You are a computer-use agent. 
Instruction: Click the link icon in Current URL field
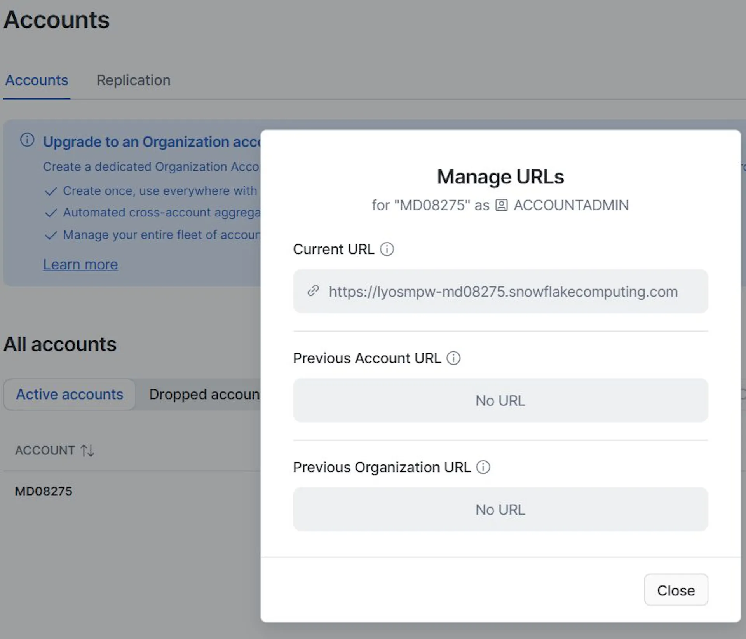pyautogui.click(x=313, y=291)
